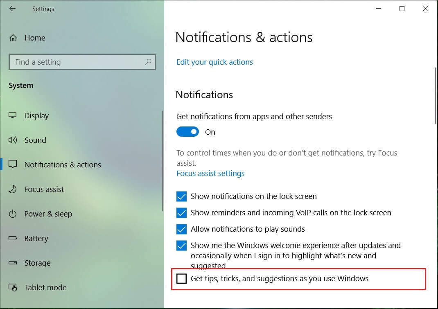438x309 pixels.
Task: Click the search magnifier icon
Action: [x=148, y=62]
